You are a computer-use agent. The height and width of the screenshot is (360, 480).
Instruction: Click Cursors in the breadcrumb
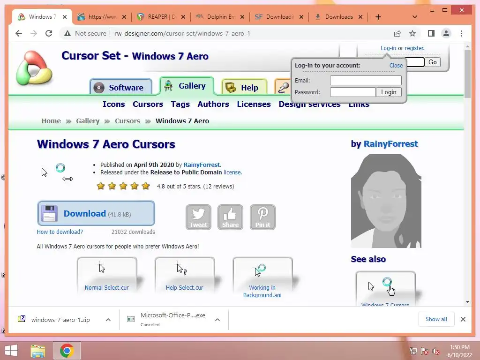point(127,121)
